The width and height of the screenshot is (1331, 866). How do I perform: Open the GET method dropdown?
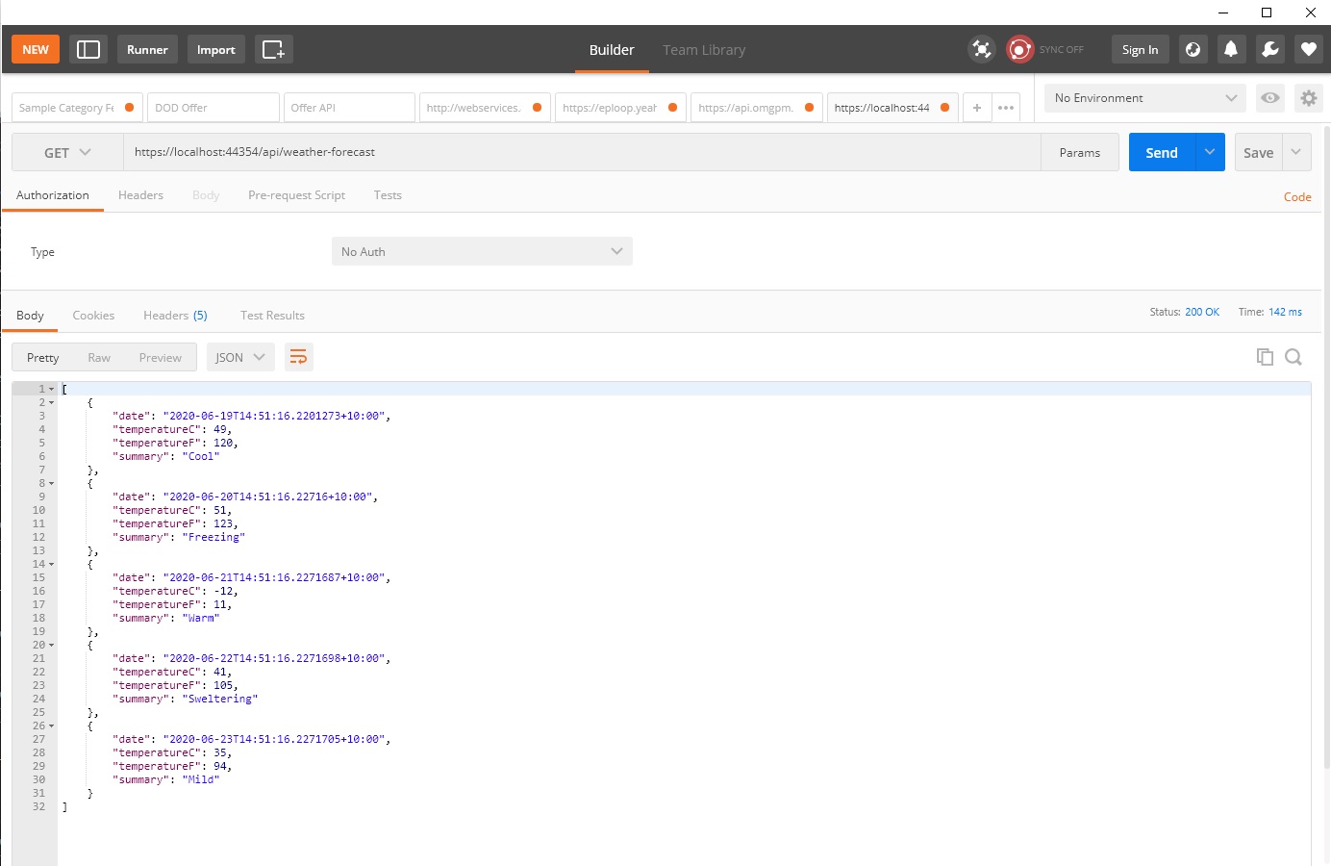[67, 152]
